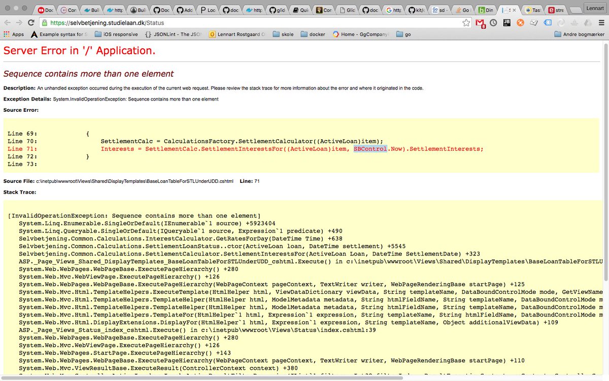Bookmark this page with the star icon
Image resolution: width=609 pixels, height=381 pixels.
pyautogui.click(x=465, y=22)
